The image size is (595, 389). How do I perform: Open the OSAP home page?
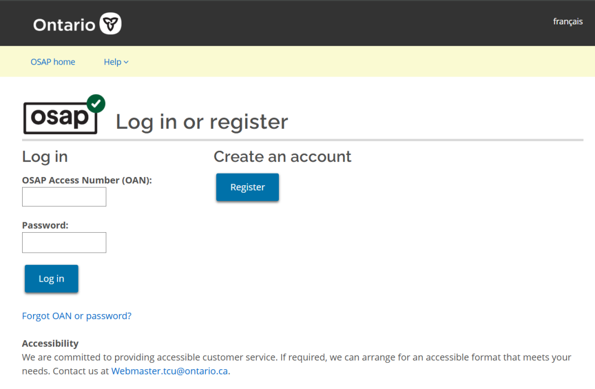[x=53, y=62]
